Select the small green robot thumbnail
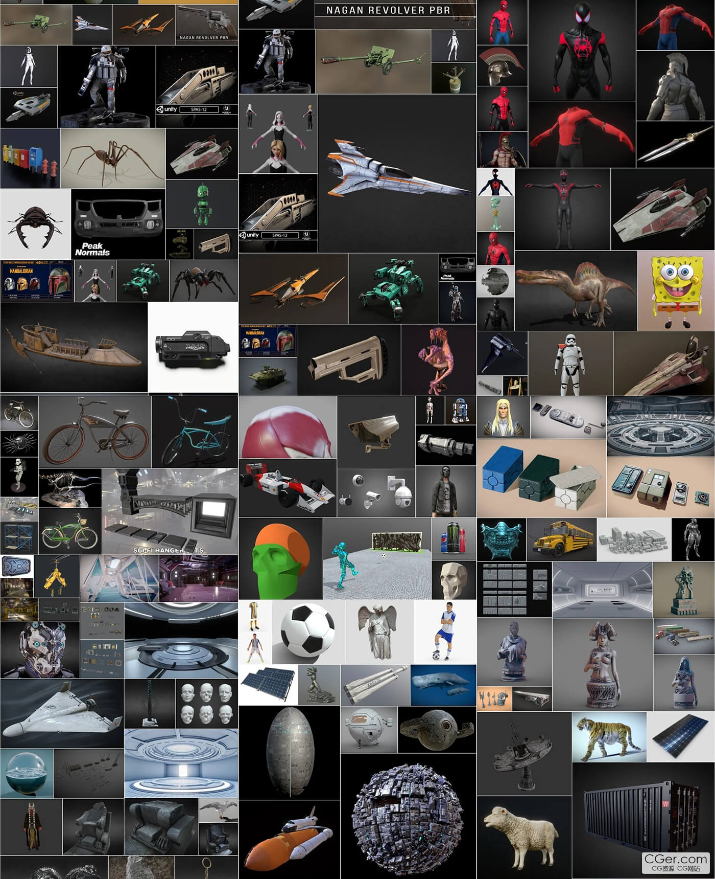 [202, 203]
